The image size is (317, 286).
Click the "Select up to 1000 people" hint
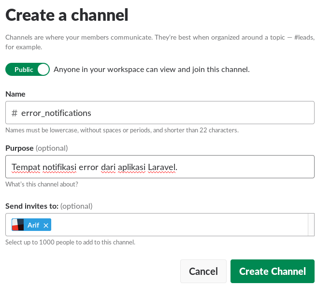70,242
